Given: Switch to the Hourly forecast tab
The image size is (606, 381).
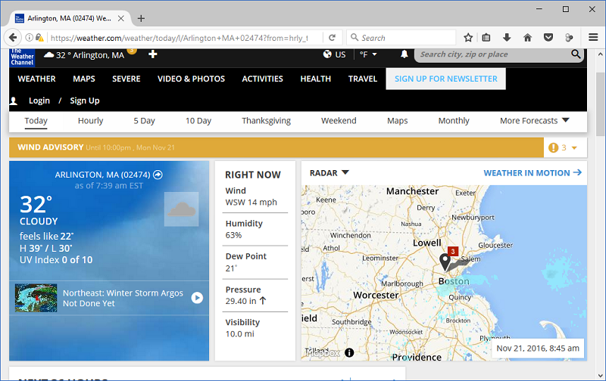Looking at the screenshot, I should 90,121.
